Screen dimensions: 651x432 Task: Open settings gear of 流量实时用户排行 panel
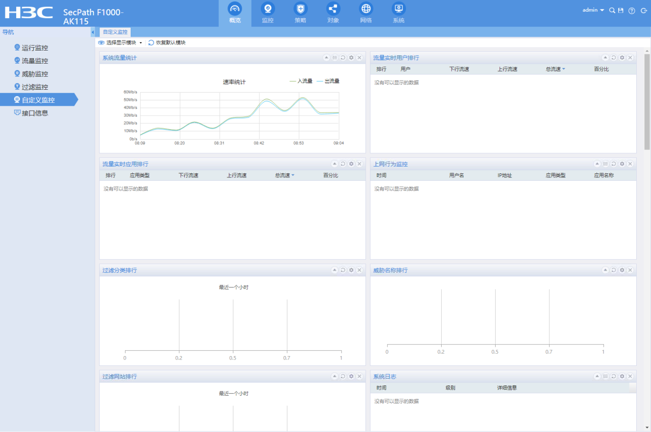pyautogui.click(x=622, y=58)
